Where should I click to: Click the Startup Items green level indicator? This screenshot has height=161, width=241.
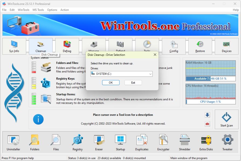tap(34, 99)
